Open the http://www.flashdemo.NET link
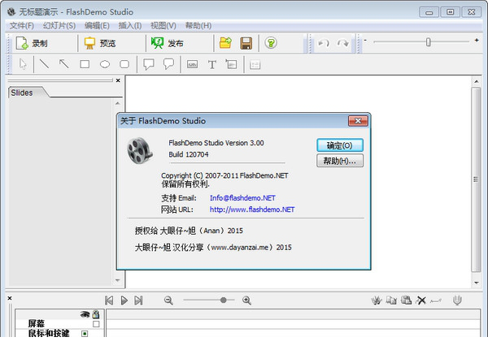The height and width of the screenshot is (350, 488). click(252, 210)
